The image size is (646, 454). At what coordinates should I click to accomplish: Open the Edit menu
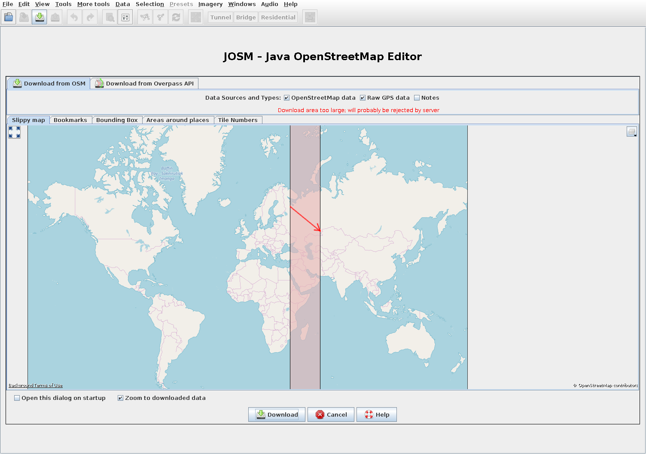tap(24, 4)
